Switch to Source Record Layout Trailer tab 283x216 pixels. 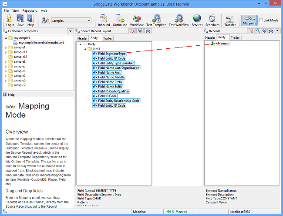(108, 38)
